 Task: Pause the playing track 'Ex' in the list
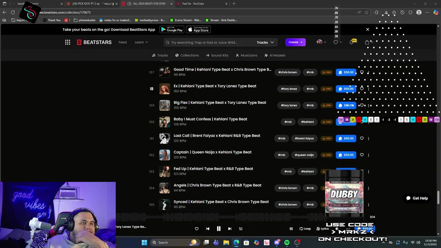(x=152, y=89)
